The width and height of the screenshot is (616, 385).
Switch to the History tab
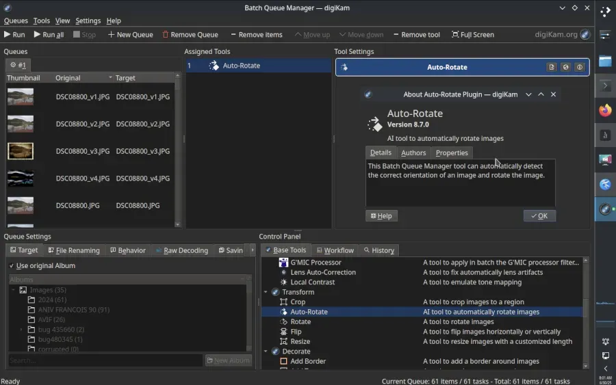tap(379, 250)
